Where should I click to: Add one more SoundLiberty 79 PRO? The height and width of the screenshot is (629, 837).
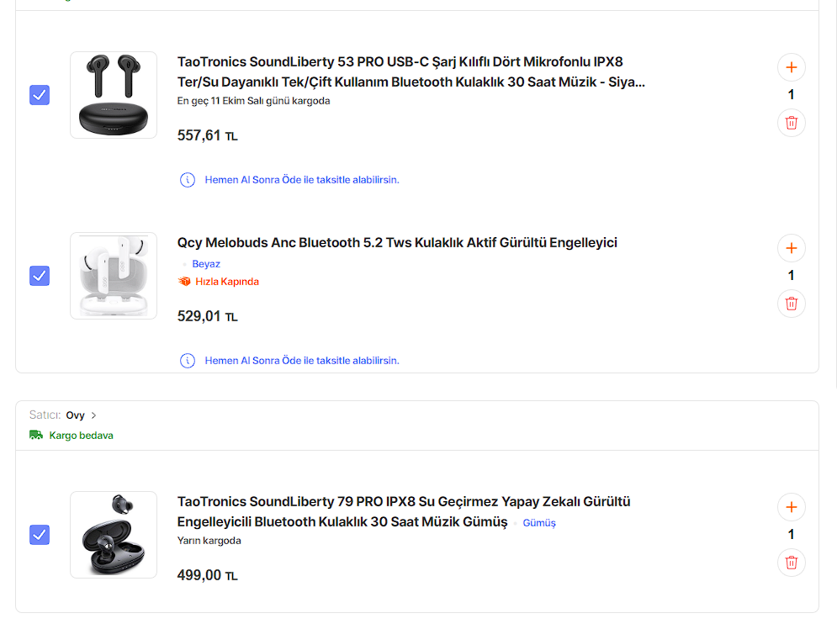[791, 507]
